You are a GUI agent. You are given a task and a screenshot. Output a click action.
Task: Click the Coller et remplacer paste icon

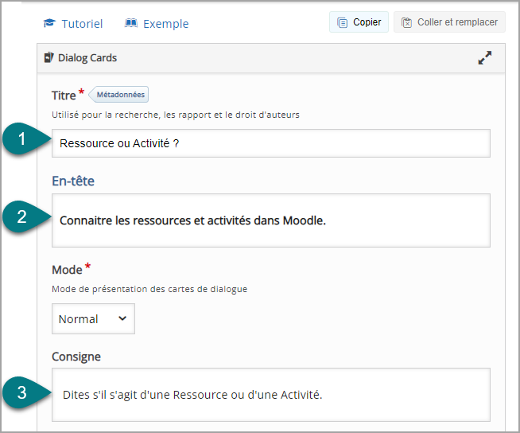click(x=406, y=22)
